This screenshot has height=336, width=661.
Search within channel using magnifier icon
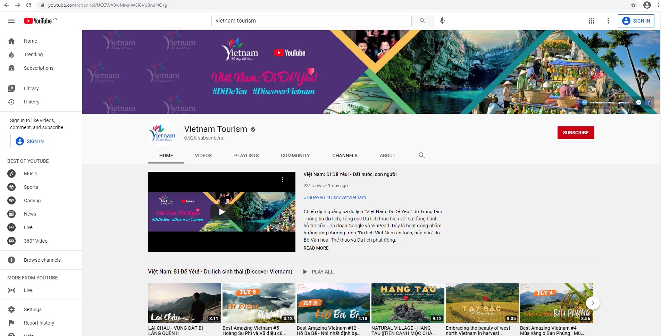click(421, 155)
